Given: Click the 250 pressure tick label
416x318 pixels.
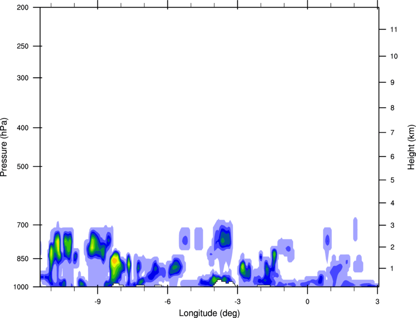Looking at the screenshot, I should tap(23, 46).
